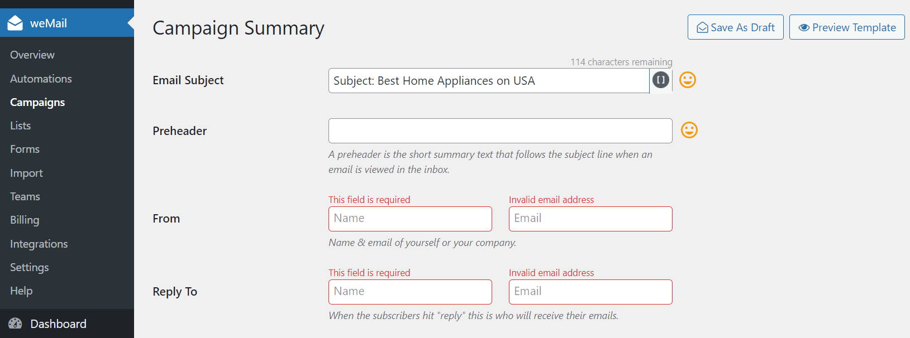Focus the From Name field

[x=409, y=219]
